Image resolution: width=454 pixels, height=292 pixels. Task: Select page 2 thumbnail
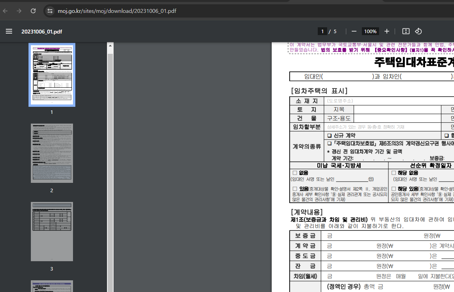(x=52, y=153)
